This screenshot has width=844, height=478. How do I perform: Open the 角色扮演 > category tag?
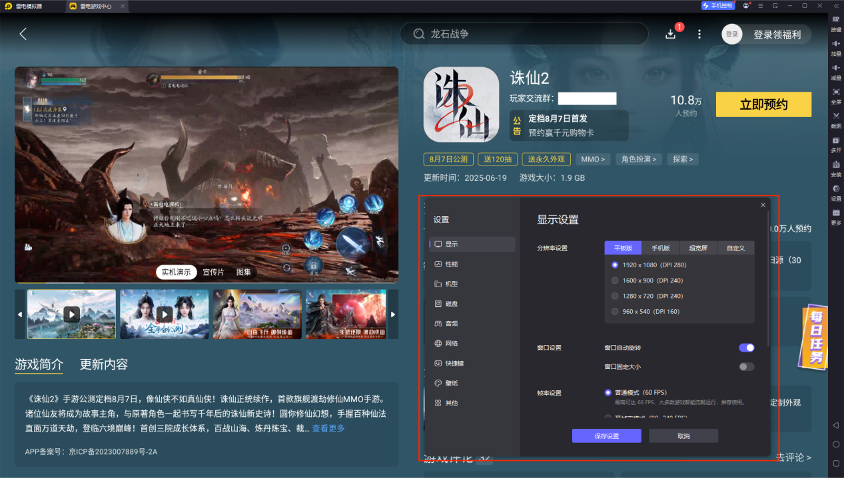[639, 160]
